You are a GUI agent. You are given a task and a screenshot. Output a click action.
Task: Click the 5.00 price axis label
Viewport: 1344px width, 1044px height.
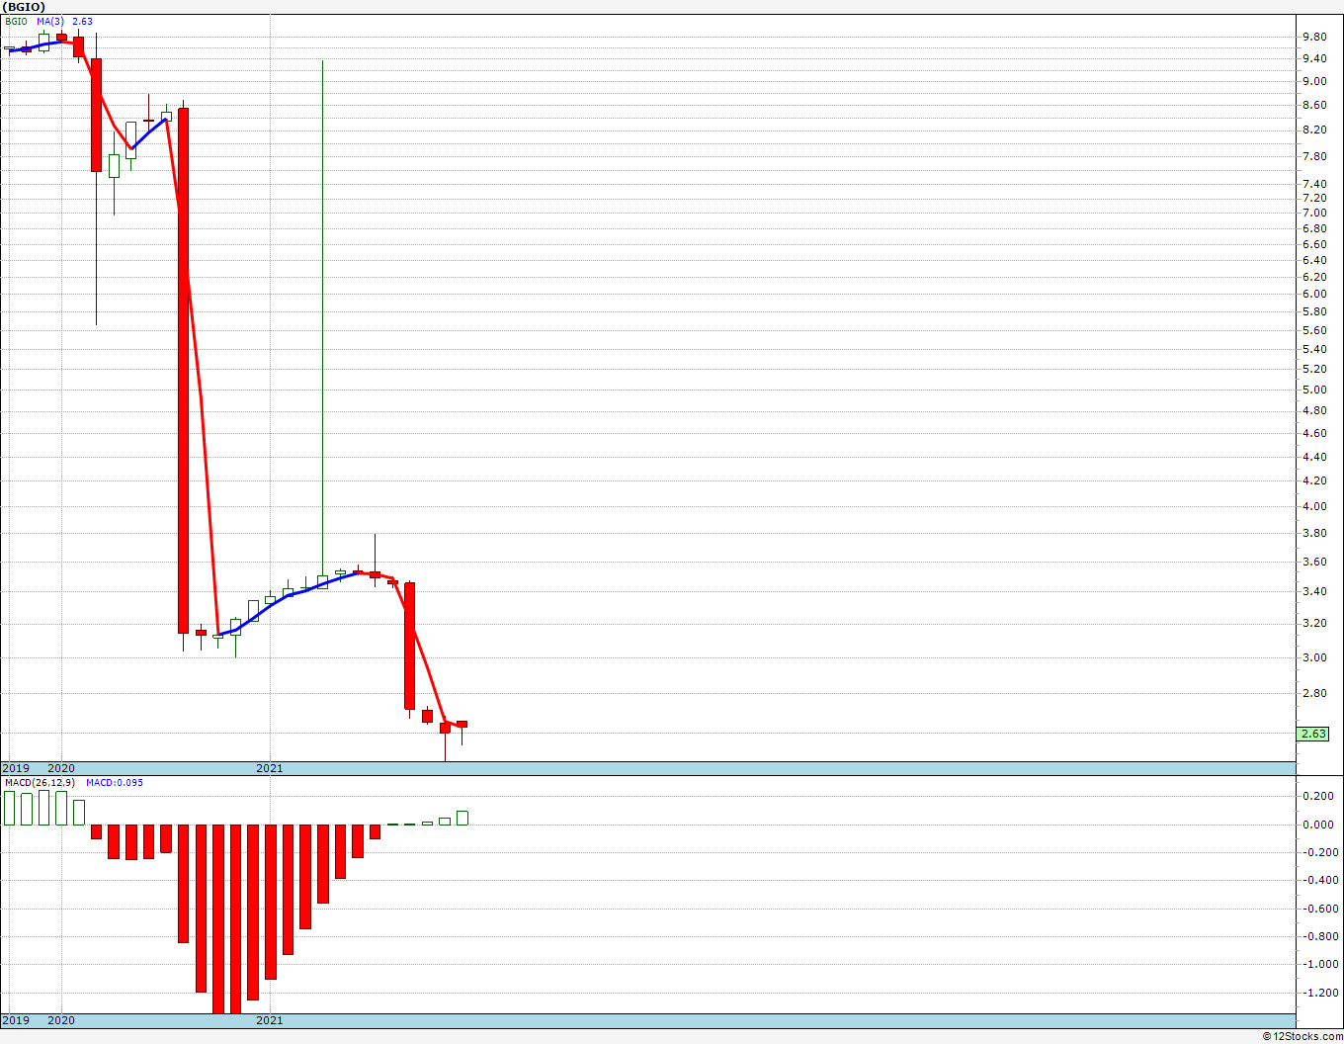point(1314,390)
